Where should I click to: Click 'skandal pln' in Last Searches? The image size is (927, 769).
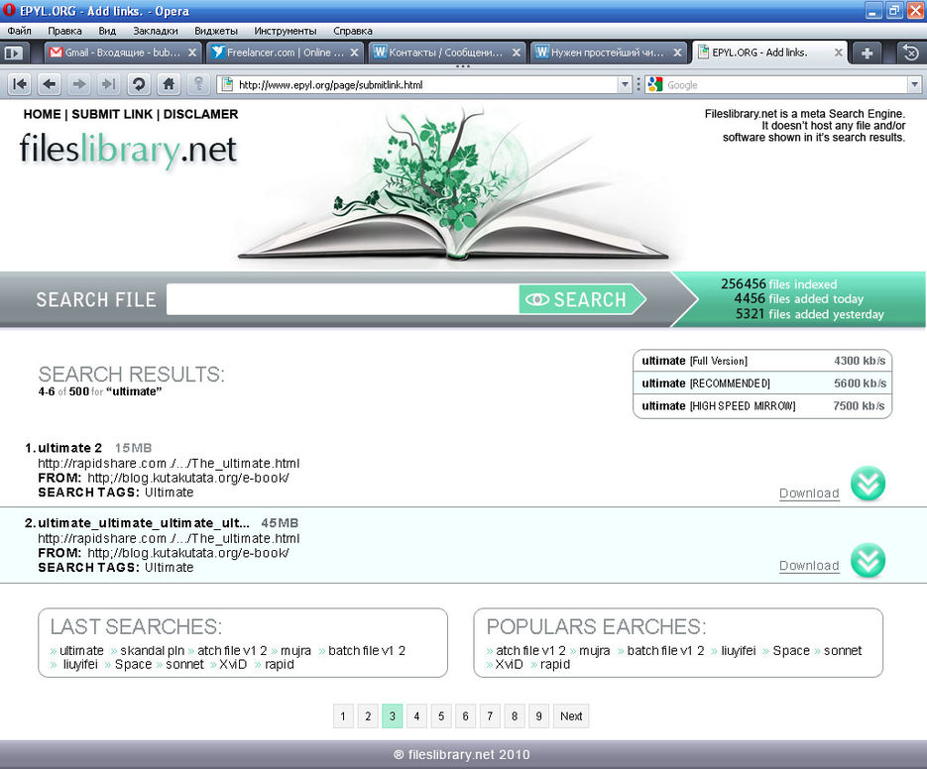(x=152, y=650)
